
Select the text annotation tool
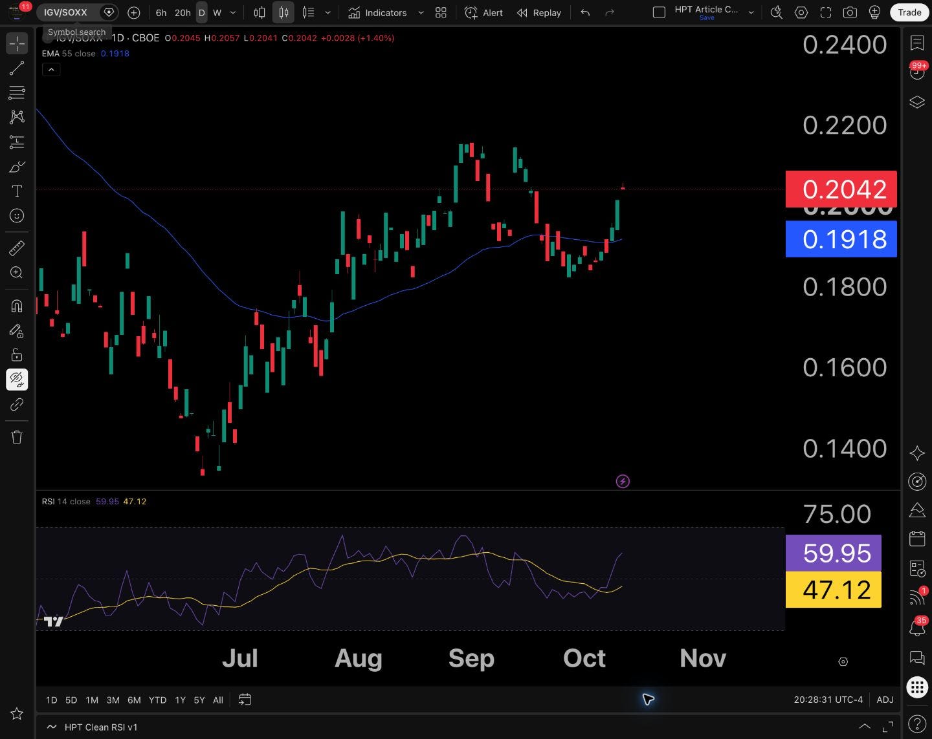(17, 191)
